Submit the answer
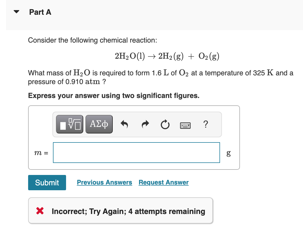Image resolution: width=303 pixels, height=229 pixels. [47, 182]
